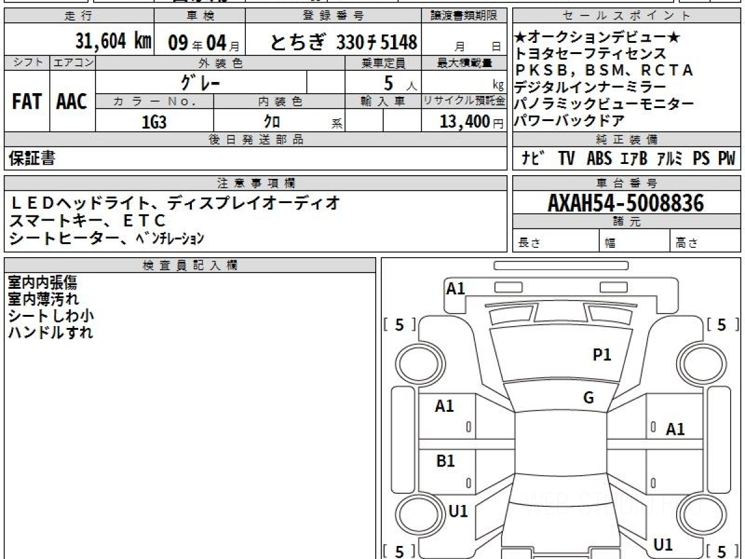The image size is (745, 559).
Task: Select the A1 mark directly above B1
Action: (x=444, y=406)
